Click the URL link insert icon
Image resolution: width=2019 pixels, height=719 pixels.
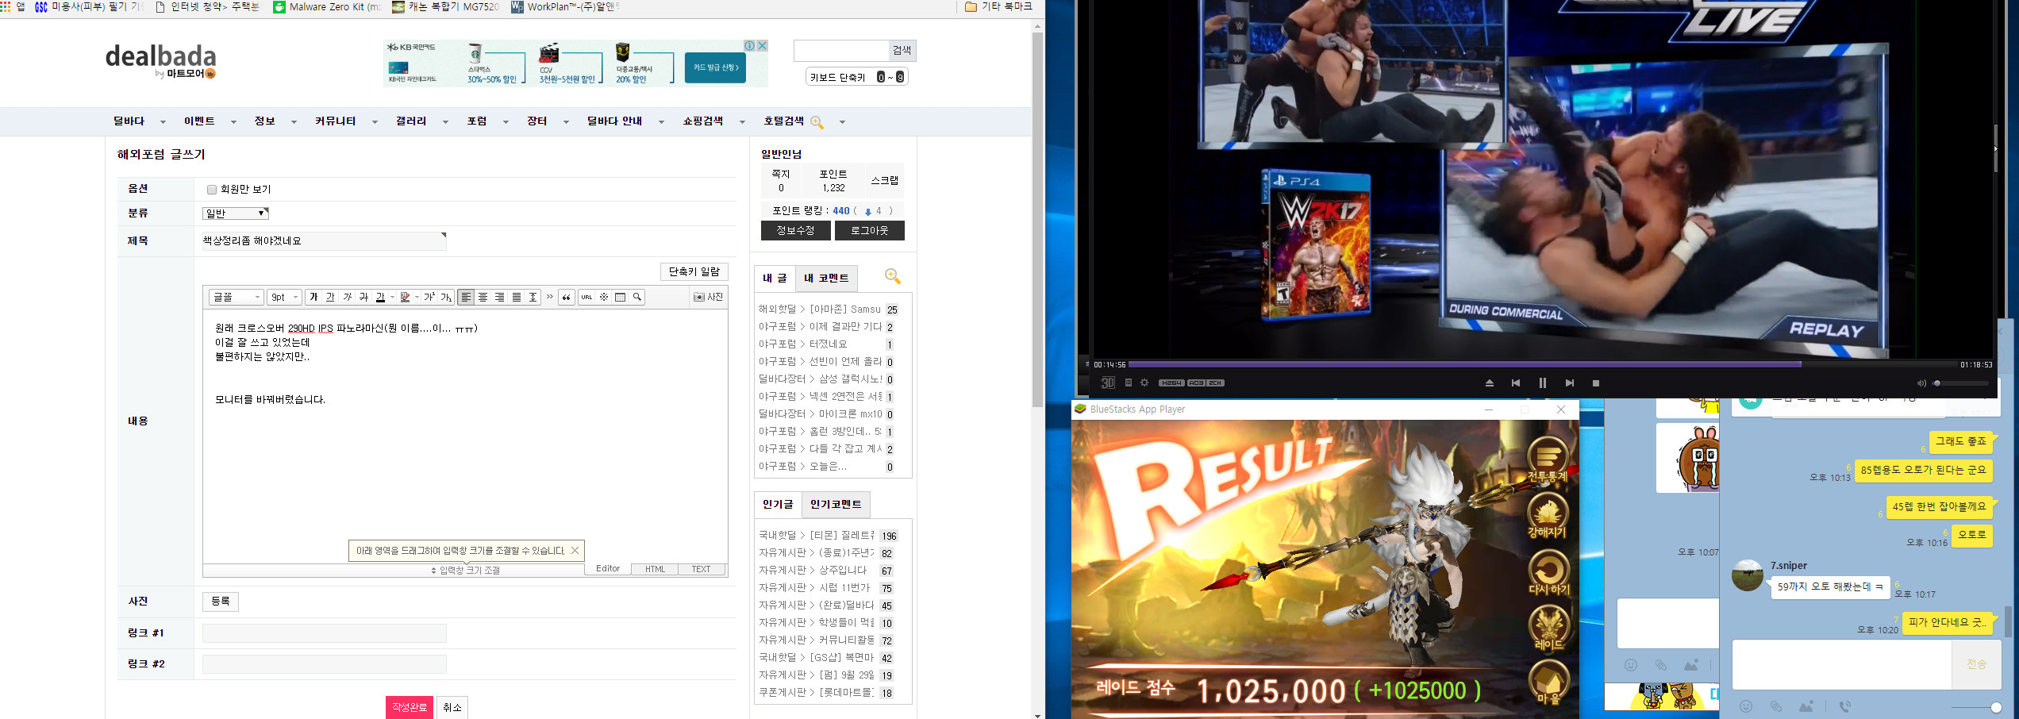coord(586,297)
